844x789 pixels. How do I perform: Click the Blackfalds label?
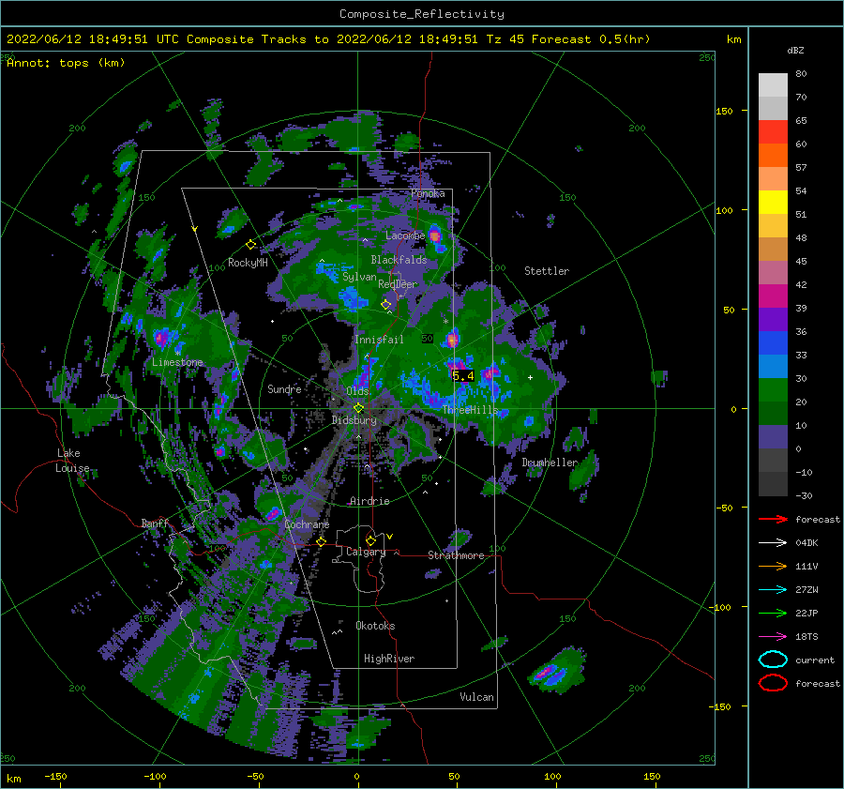pyautogui.click(x=399, y=260)
